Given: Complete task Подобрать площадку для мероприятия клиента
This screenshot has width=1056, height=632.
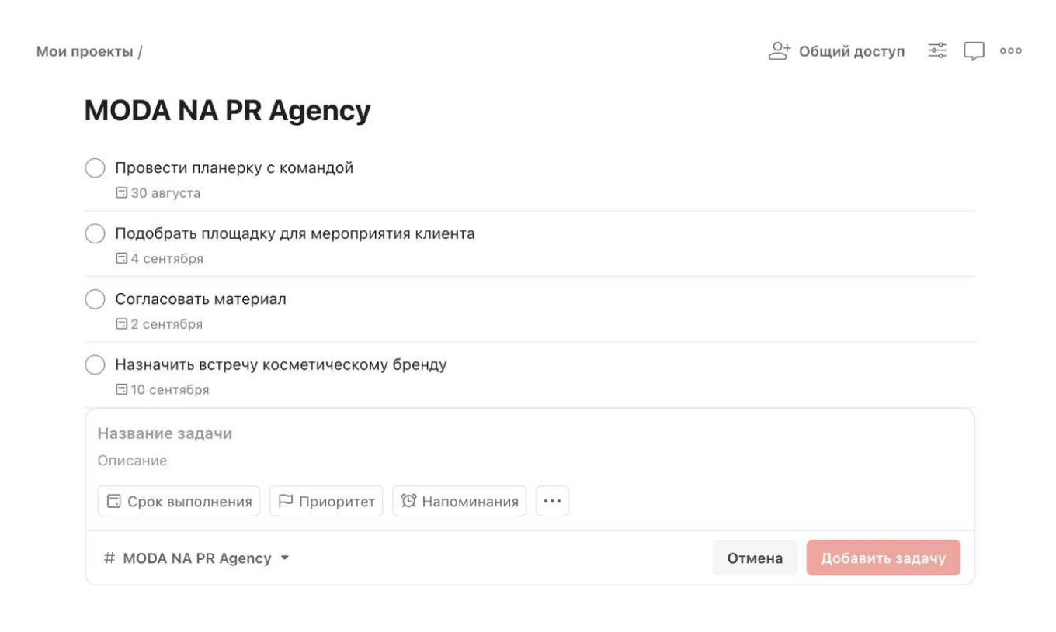Looking at the screenshot, I should click(95, 233).
